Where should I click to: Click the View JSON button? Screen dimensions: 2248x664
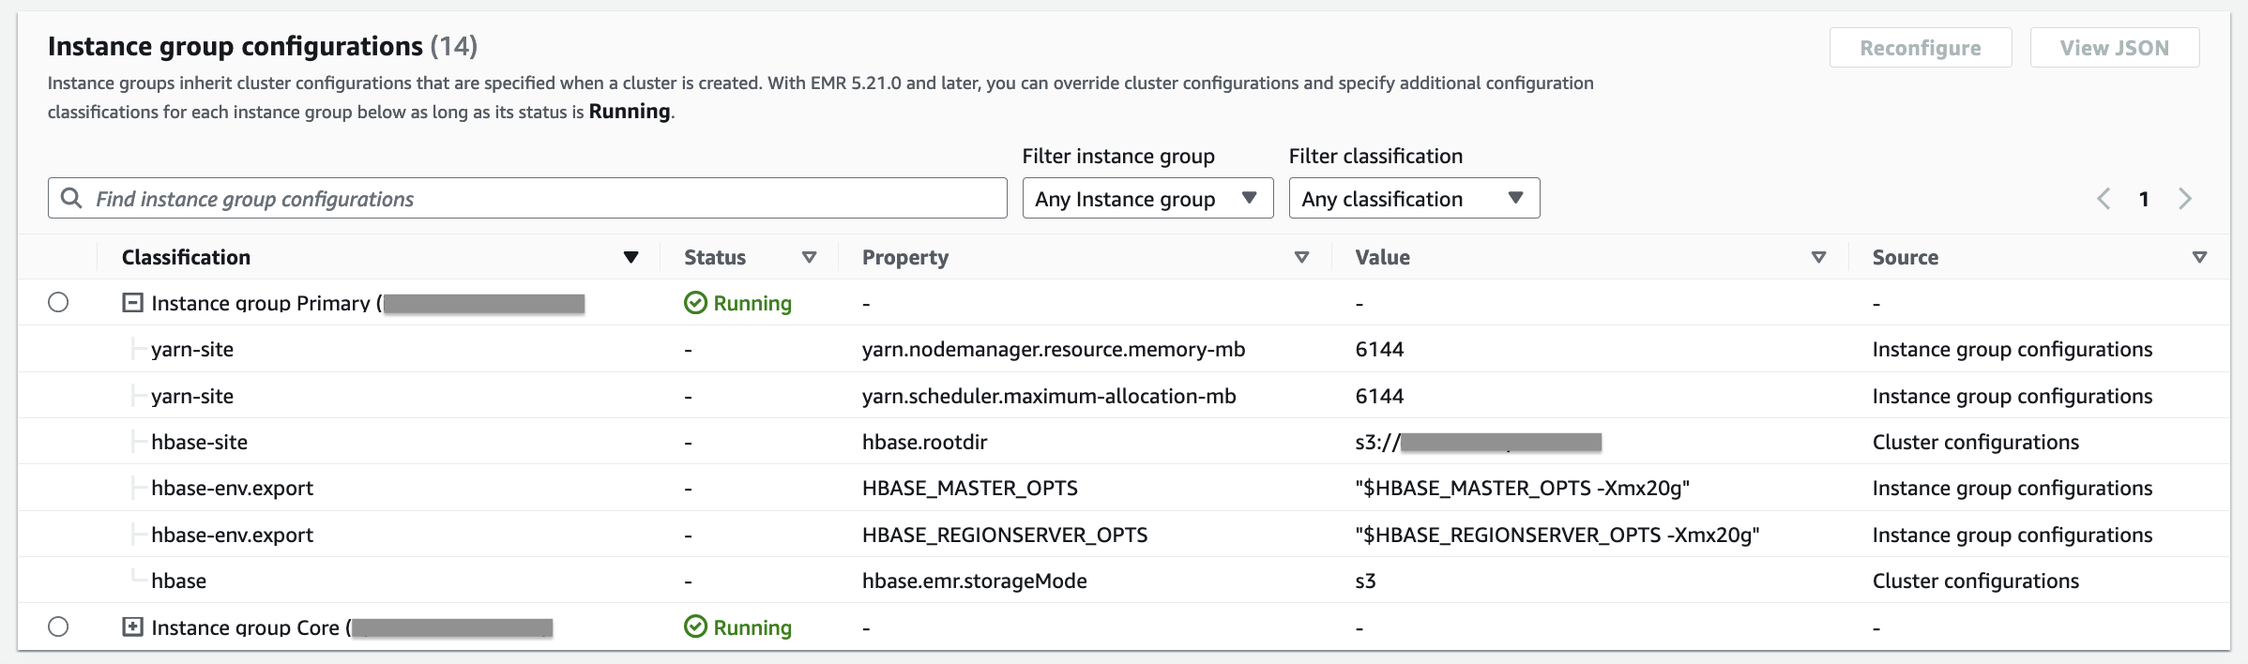[2115, 48]
